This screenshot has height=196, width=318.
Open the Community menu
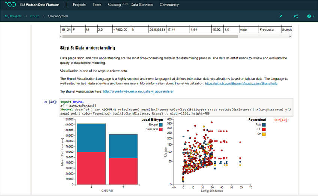pos(169,5)
